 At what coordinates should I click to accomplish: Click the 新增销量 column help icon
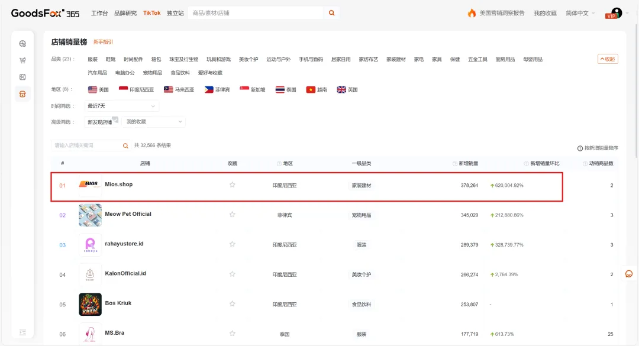(455, 163)
